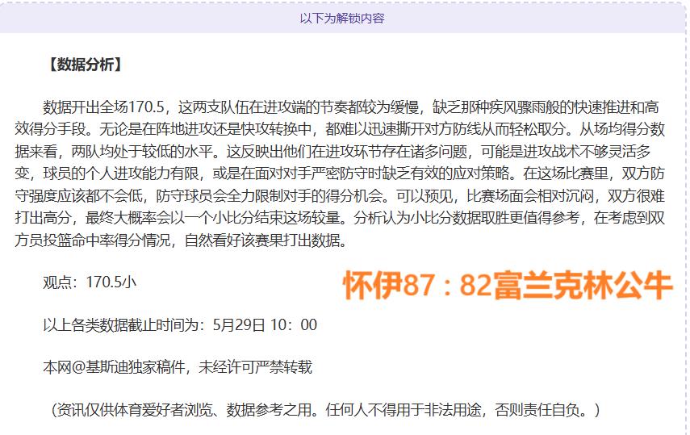Click the line starting 方员投篮命中率得分情况
Screen dimensions: 690x435
[181, 241]
